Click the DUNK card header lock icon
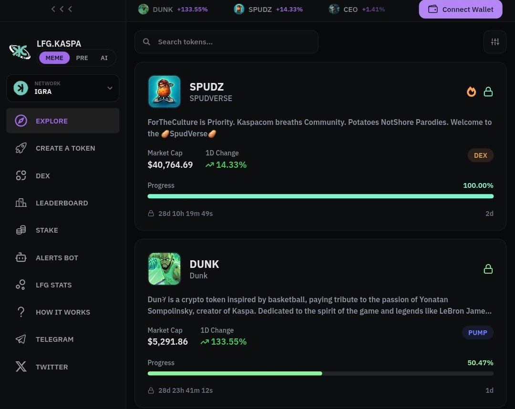 pyautogui.click(x=488, y=269)
